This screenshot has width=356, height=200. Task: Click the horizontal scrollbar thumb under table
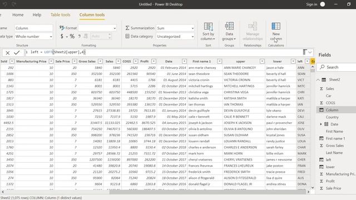pos(207,192)
